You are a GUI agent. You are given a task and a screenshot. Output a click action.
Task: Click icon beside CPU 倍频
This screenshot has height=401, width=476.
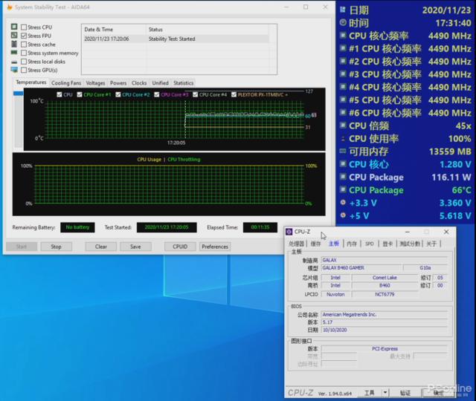tap(343, 125)
